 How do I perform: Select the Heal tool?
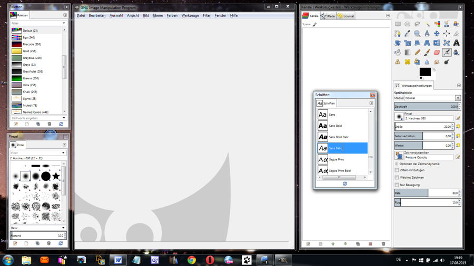click(x=408, y=62)
